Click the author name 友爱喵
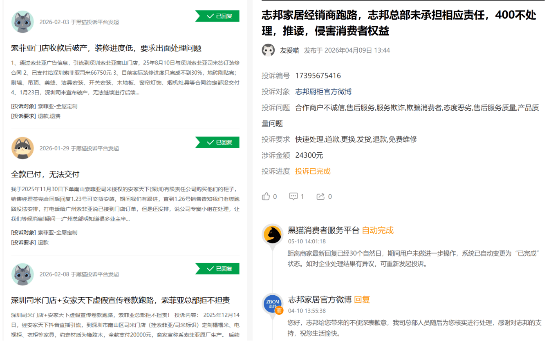Viewport: 560px width, 352px height. pyautogui.click(x=289, y=50)
